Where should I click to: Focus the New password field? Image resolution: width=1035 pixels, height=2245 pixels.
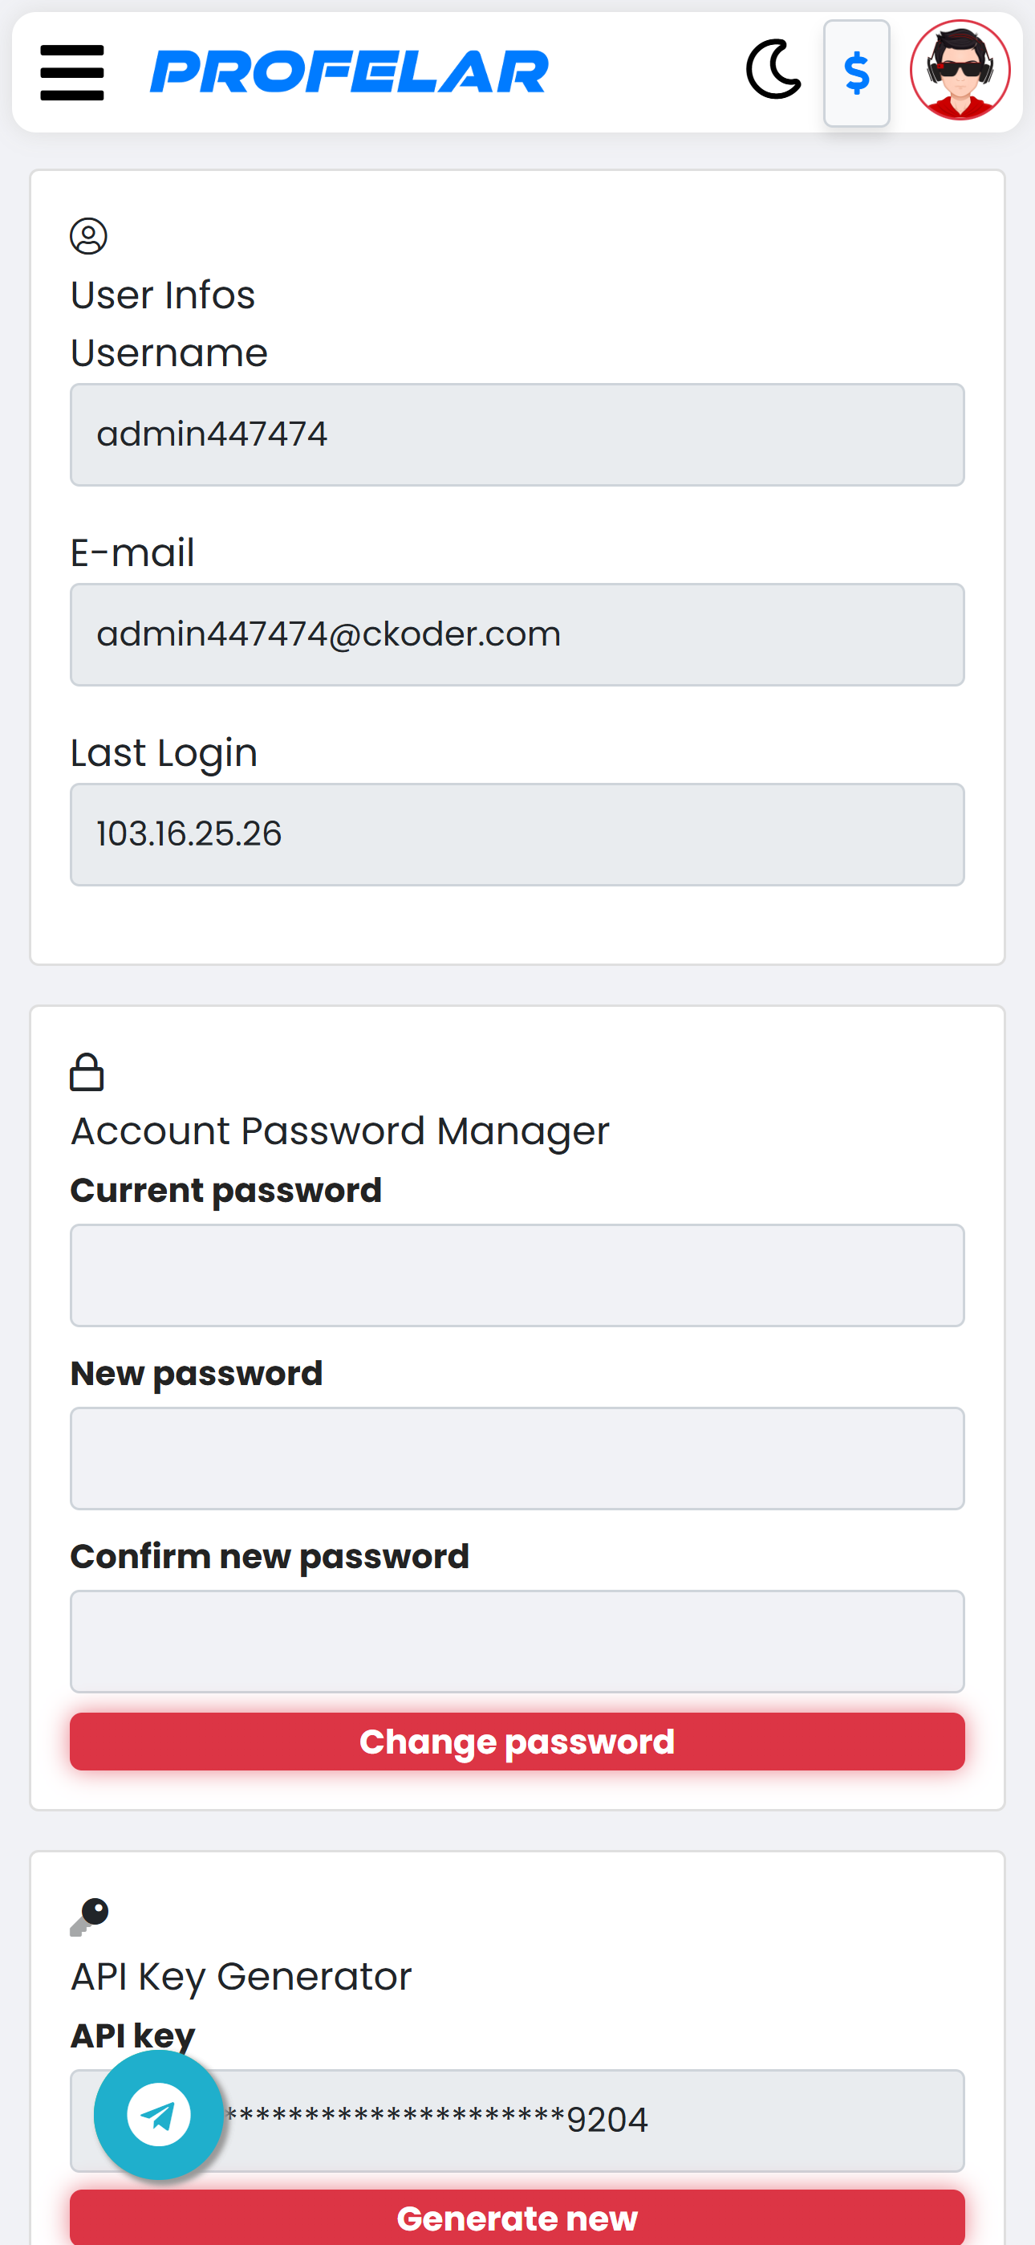(517, 1458)
